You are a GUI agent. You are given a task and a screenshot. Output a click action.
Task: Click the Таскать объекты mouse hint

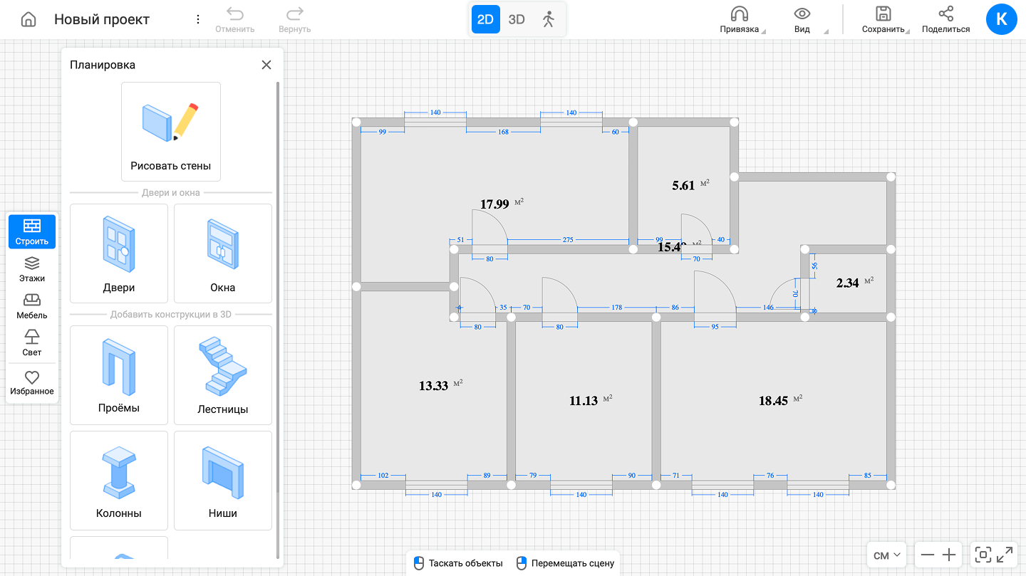(458, 563)
